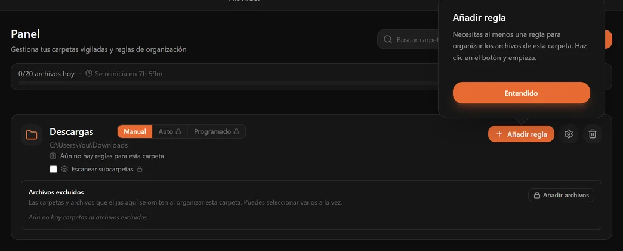The width and height of the screenshot is (623, 251).
Task: Dismiss tooltip with Entendido button
Action: [x=522, y=93]
